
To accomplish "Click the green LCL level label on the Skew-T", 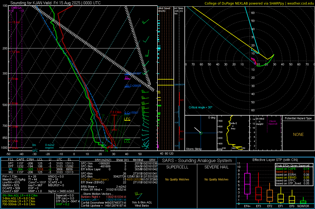I will click(127, 141).
